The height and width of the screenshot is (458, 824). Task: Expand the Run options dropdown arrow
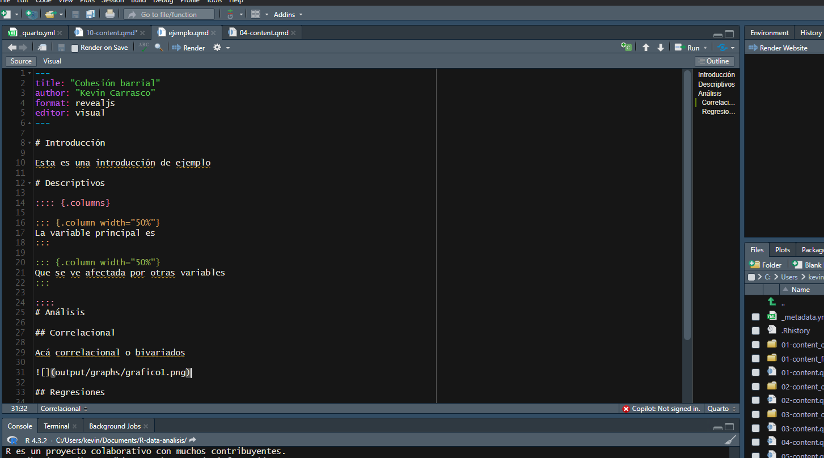coord(705,48)
